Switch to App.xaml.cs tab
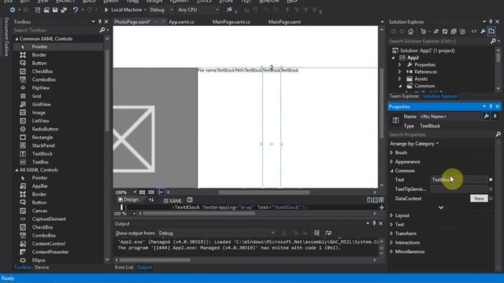The image size is (504, 283). pos(181,22)
